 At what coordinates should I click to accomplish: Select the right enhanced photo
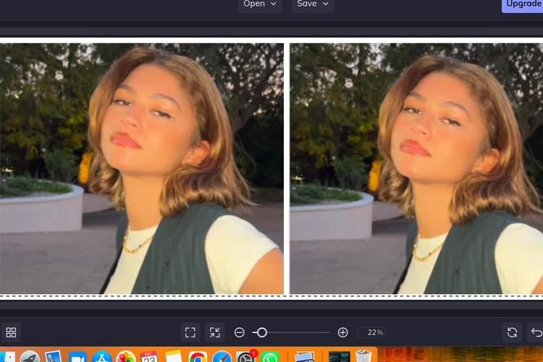click(x=416, y=168)
